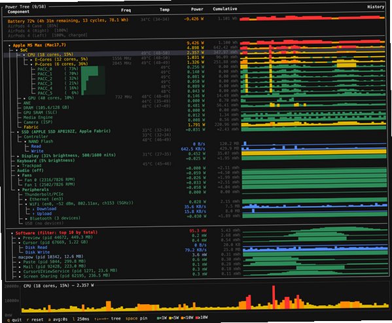
Task: Collapse the Software filter section
Action: [x=12, y=233]
